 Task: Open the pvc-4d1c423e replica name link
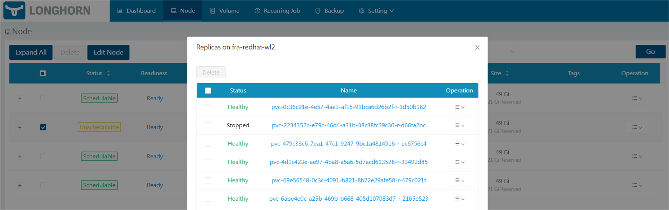coord(348,162)
